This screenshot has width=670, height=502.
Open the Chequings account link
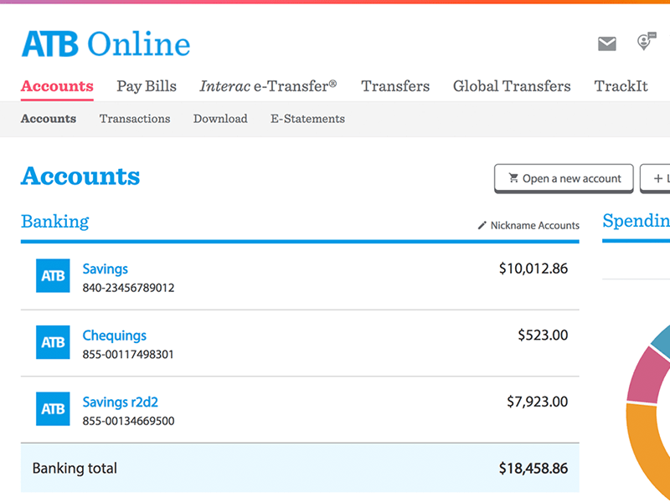tap(114, 336)
